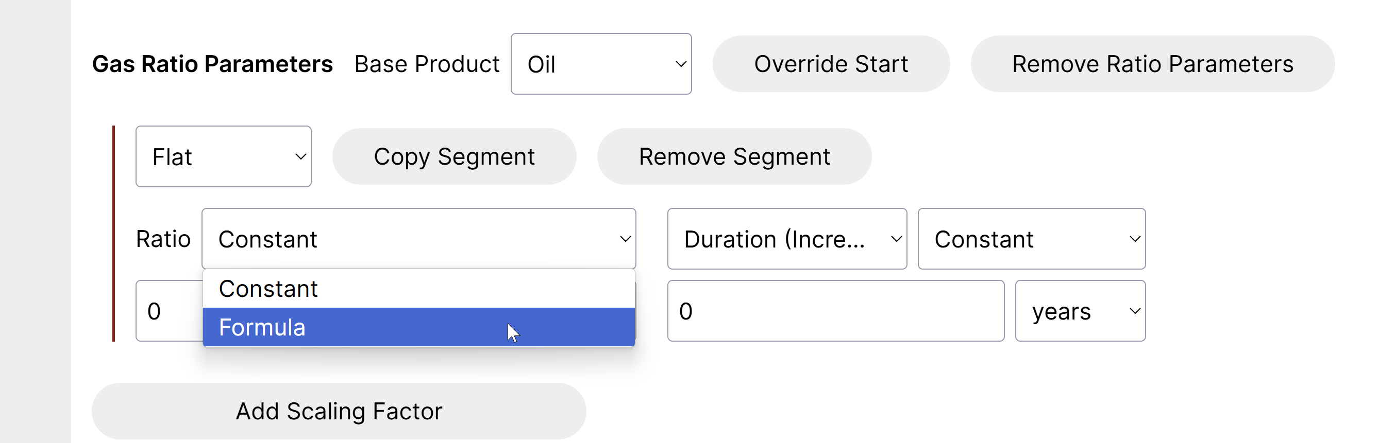Viewport: 1395px width, 443px height.
Task: Click chevron arrow of Duration dropdown
Action: tap(896, 239)
